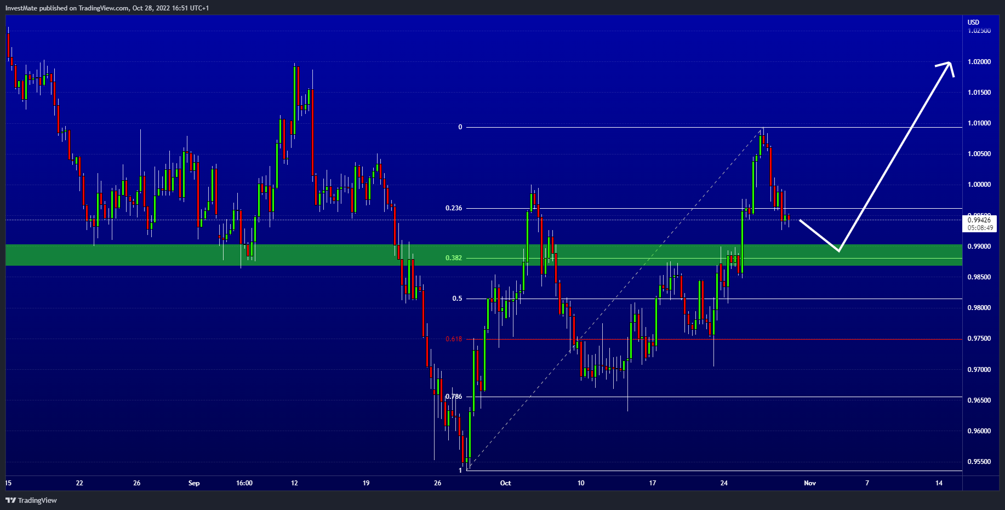Click the Nov label on time axis
This screenshot has width=1005, height=510.
[x=810, y=483]
